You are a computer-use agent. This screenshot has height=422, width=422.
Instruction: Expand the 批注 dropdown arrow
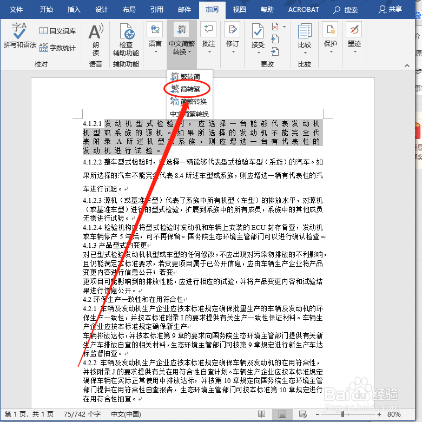[209, 52]
